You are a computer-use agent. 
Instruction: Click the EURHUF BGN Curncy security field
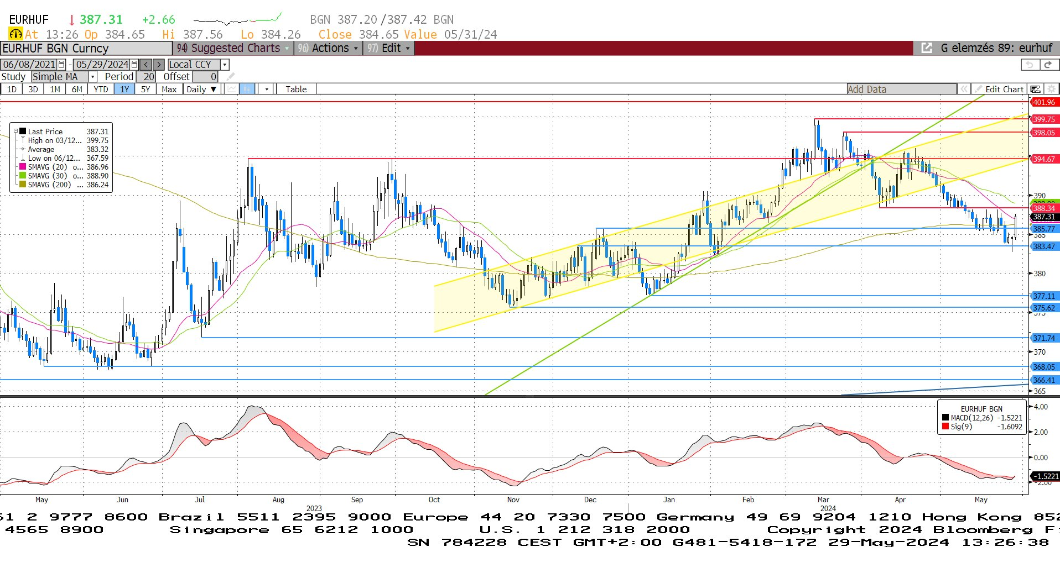86,48
